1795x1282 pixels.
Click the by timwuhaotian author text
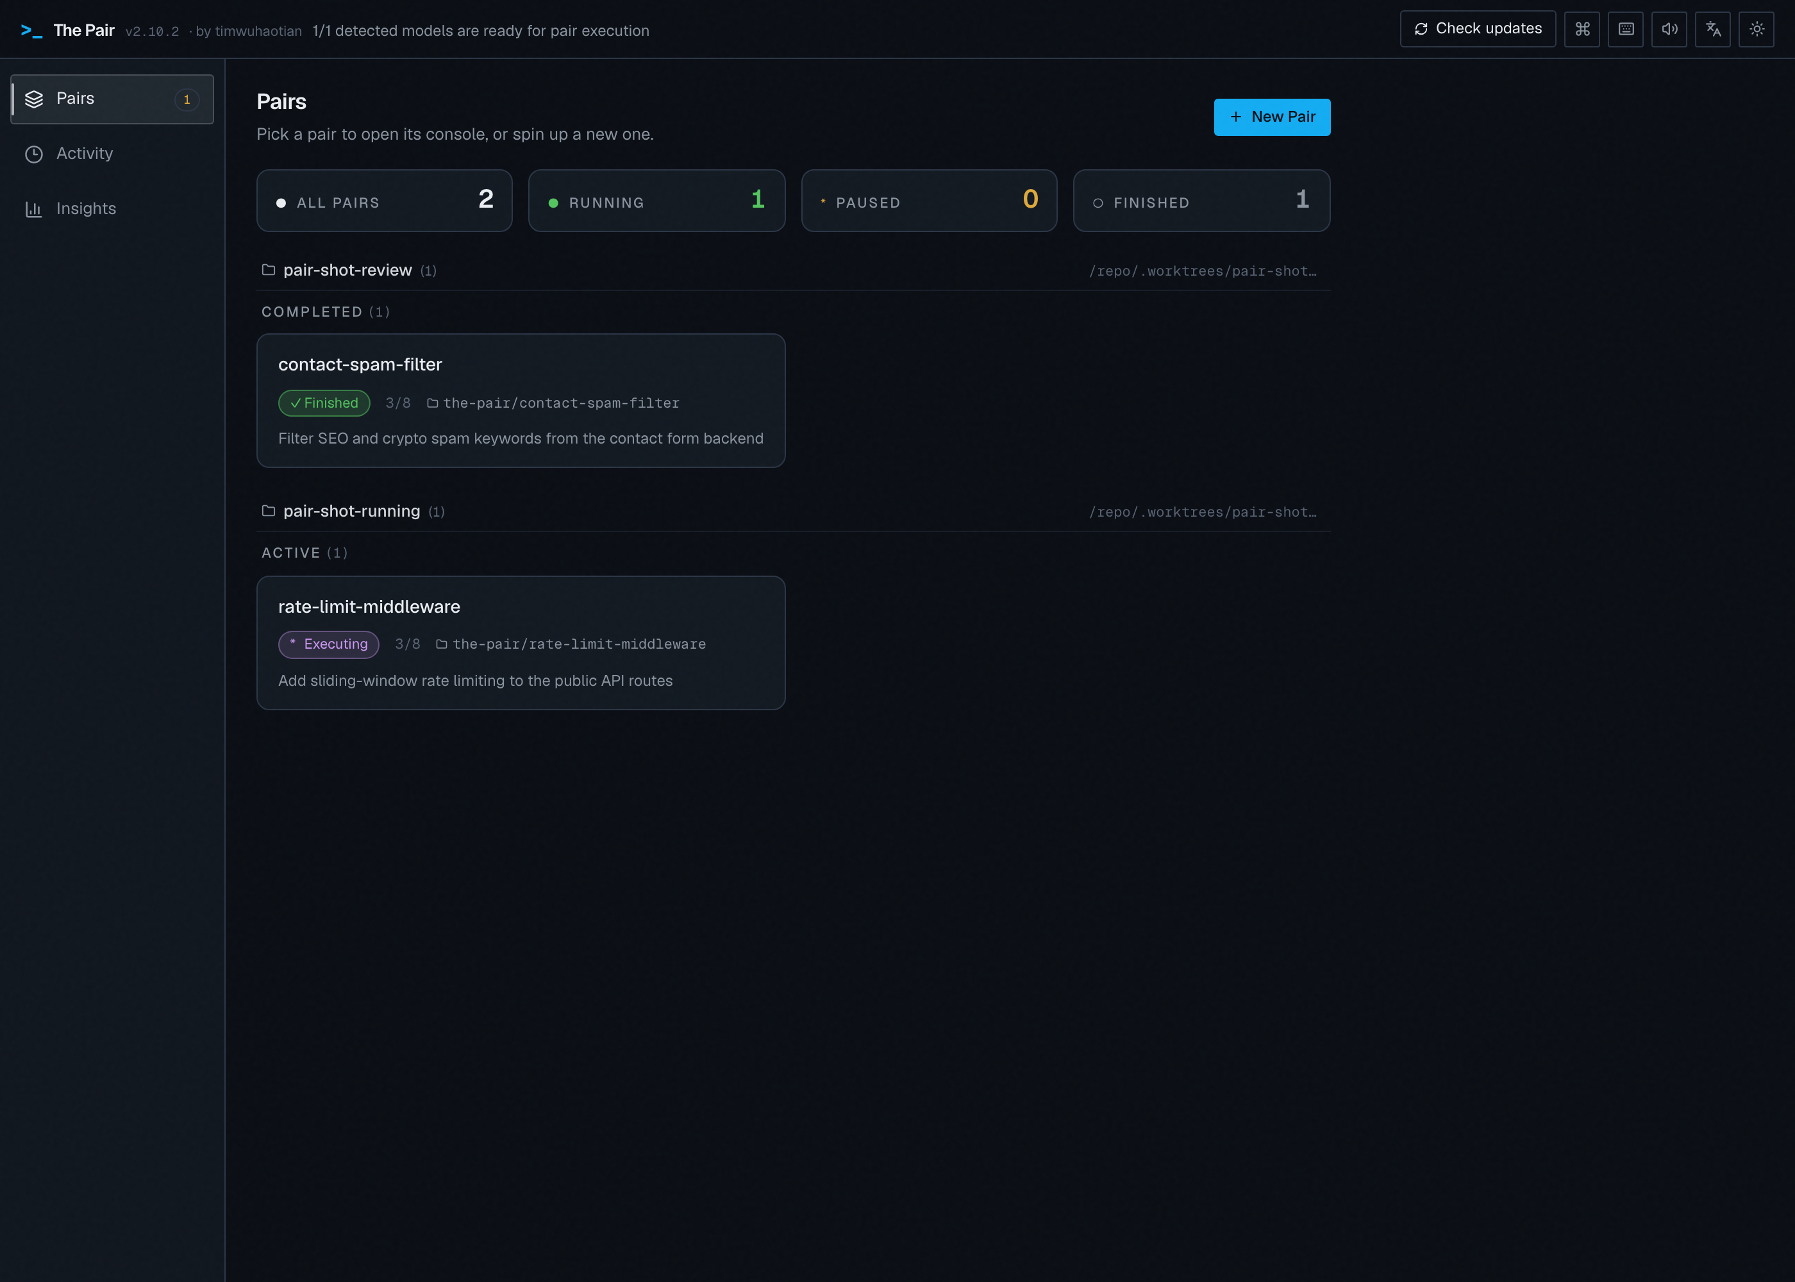pyautogui.click(x=248, y=31)
